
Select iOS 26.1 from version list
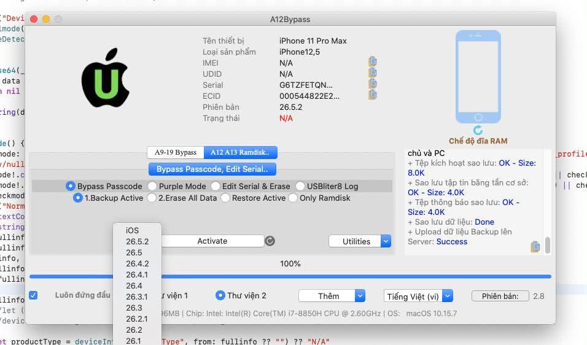(x=138, y=341)
